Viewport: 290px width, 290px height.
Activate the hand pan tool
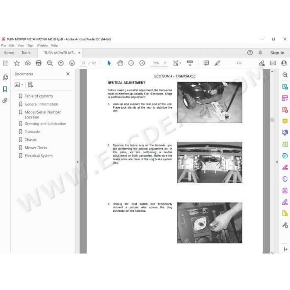pyautogui.click(x=120, y=63)
